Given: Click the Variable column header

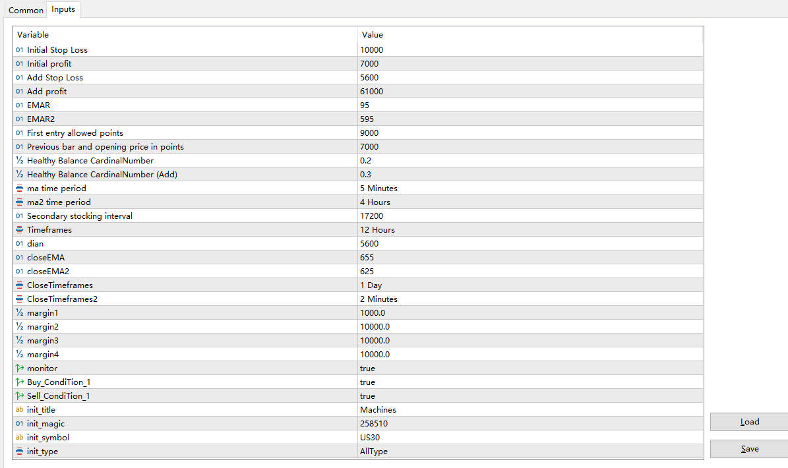Looking at the screenshot, I should click(33, 35).
